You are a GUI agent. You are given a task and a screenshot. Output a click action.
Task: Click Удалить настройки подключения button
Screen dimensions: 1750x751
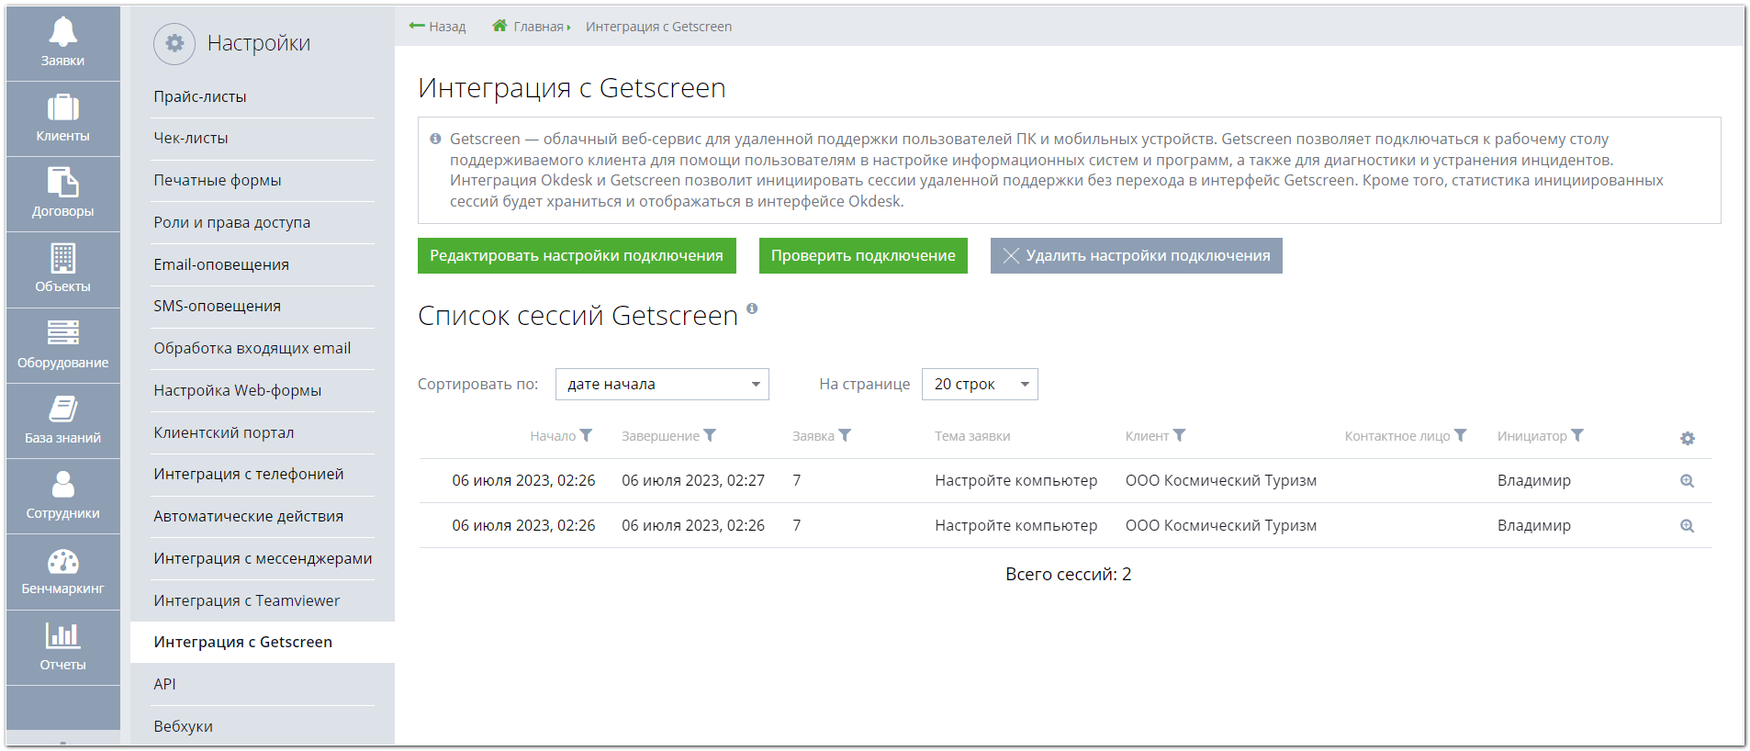[1137, 256]
